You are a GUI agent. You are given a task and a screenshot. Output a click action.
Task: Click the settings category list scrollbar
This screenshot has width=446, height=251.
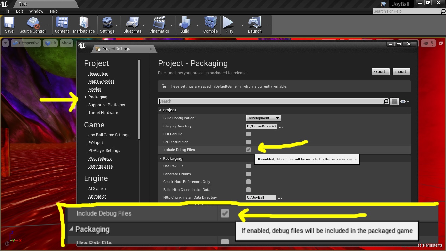[x=139, y=99]
